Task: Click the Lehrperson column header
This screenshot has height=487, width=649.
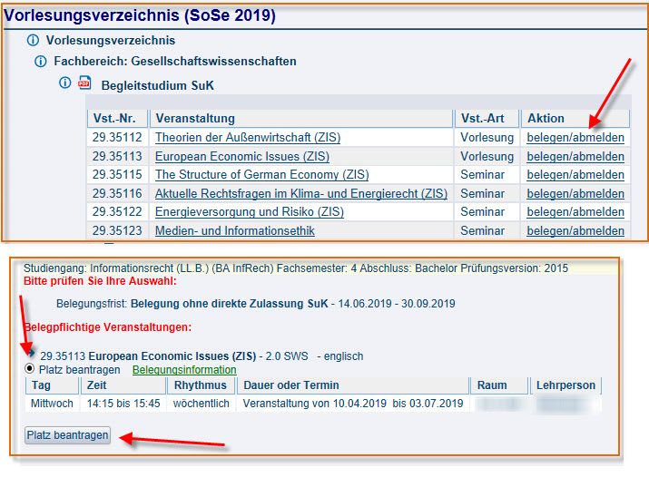Action: click(x=565, y=385)
